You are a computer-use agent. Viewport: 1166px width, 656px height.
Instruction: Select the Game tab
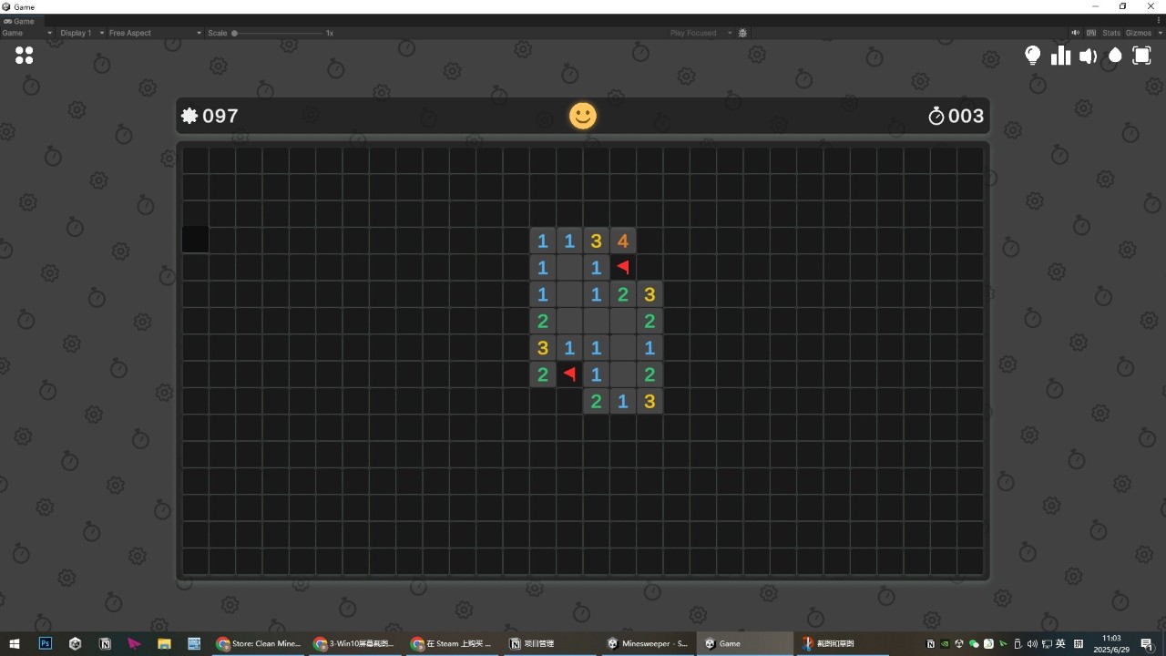pyautogui.click(x=19, y=21)
